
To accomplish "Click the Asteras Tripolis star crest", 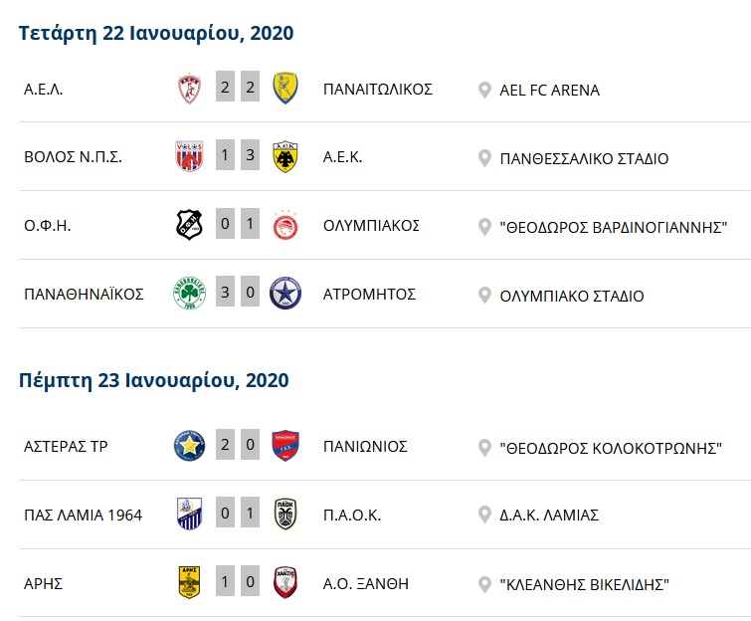I will pos(189,446).
